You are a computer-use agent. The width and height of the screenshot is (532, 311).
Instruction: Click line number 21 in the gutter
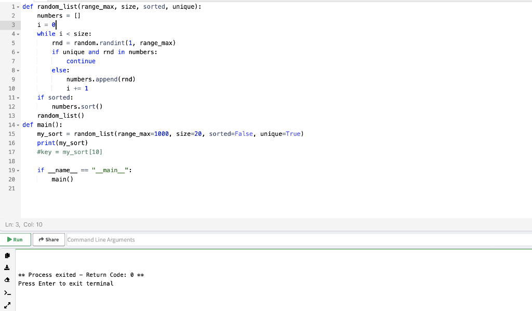coord(11,189)
